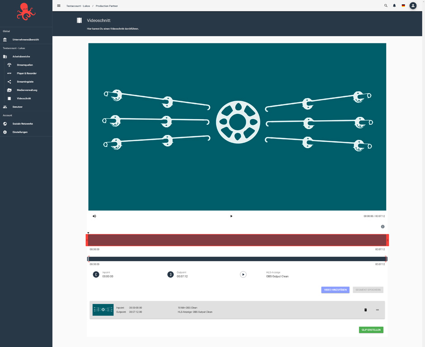Open the hamburger navigation menu
Screen dimensions: 425x347
click(x=59, y=6)
